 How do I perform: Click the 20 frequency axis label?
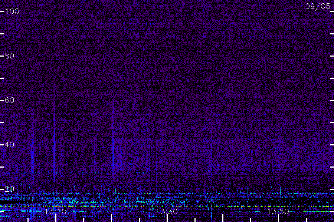pyautogui.click(x=9, y=189)
